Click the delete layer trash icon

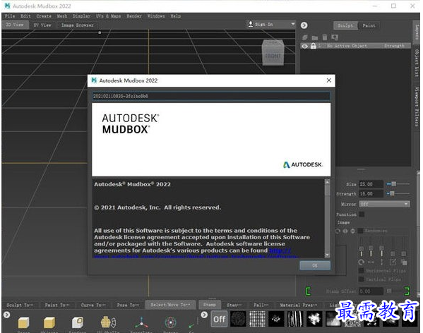tap(325, 37)
